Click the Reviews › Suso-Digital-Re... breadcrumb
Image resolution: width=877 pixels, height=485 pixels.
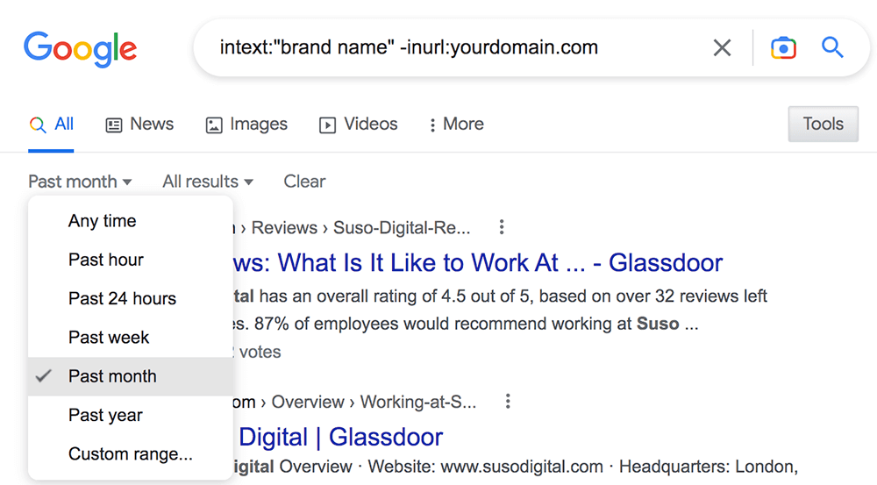pos(360,228)
